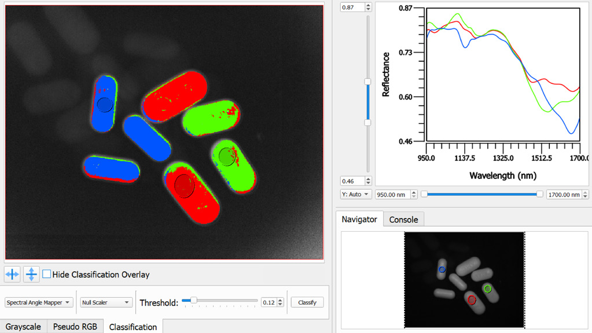The image size is (592, 333).
Task: Enable Hide Classification Overlay checkbox
Action: (47, 274)
